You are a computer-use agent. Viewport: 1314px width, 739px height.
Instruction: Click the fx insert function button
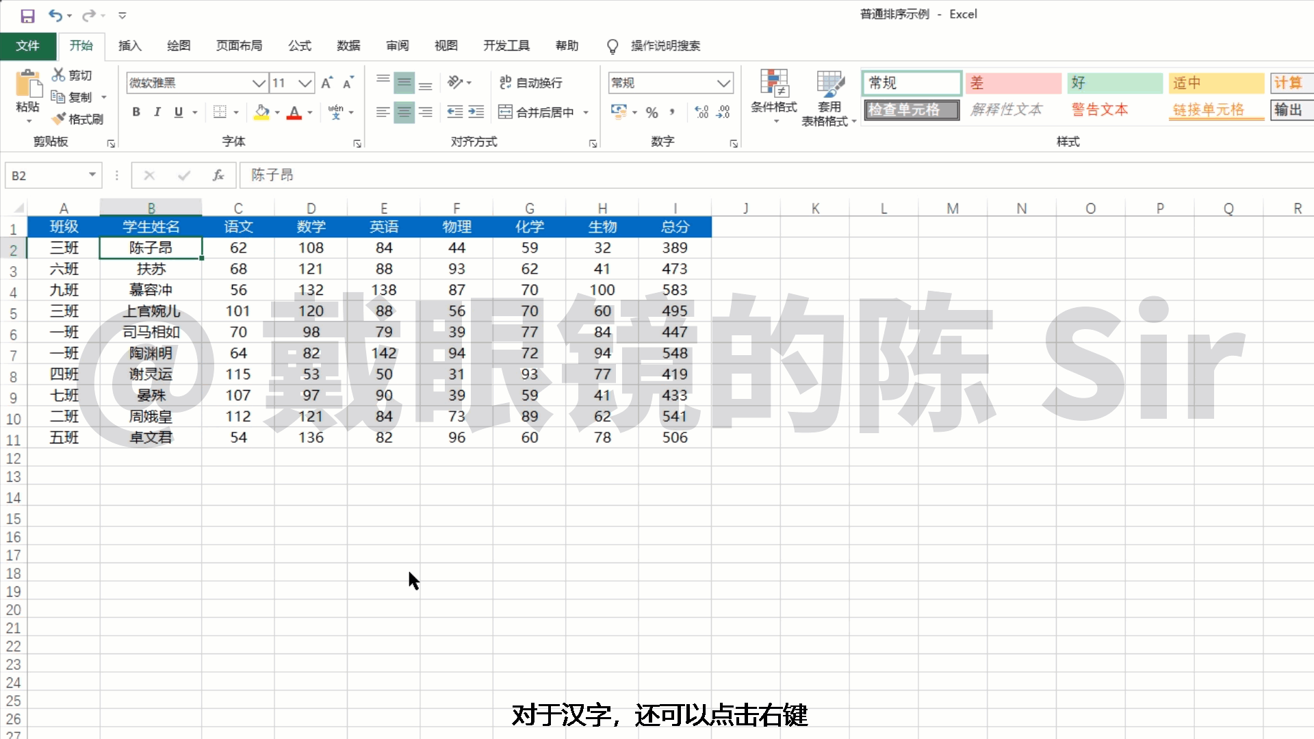(218, 175)
